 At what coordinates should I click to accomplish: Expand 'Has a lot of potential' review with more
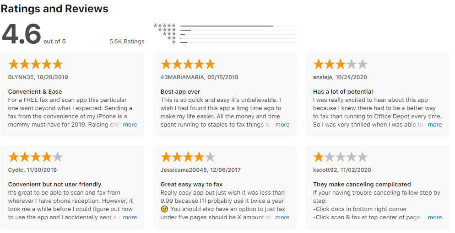[435, 124]
